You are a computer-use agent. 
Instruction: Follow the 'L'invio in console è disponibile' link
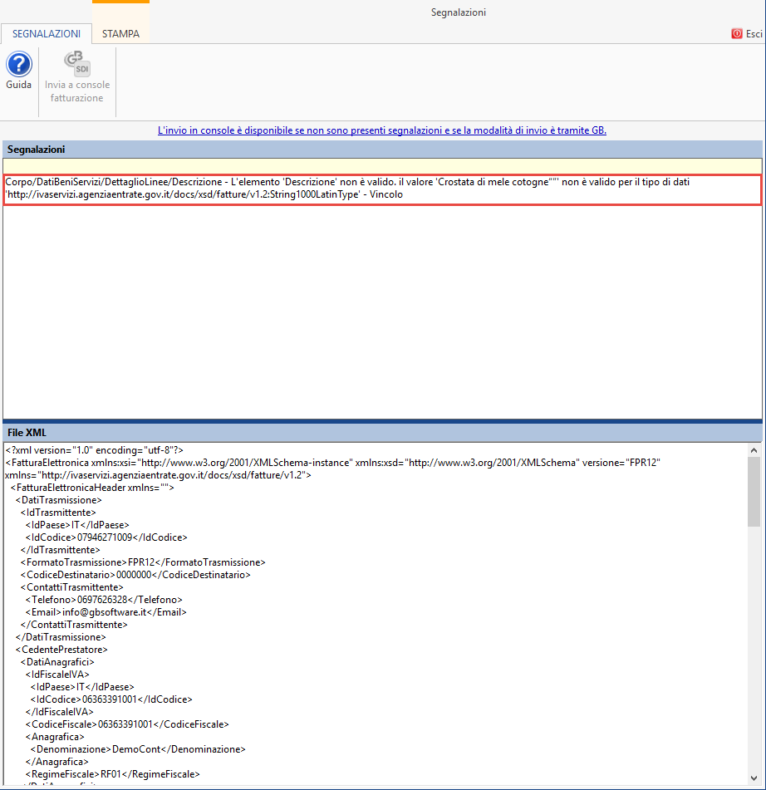click(x=382, y=130)
